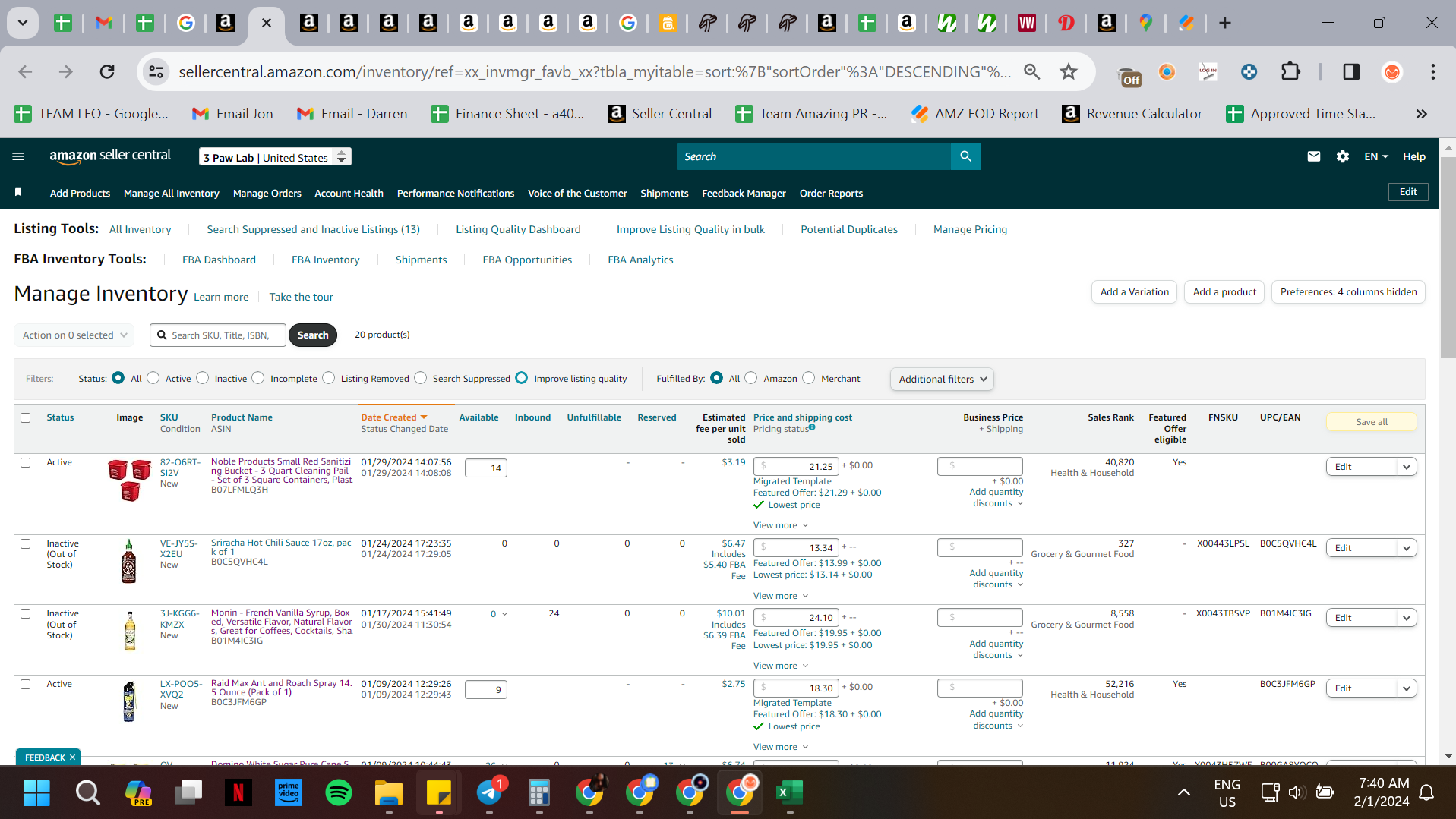Screen dimensions: 1456x819
Task: Click the pricing status info icon
Action: pos(812,427)
